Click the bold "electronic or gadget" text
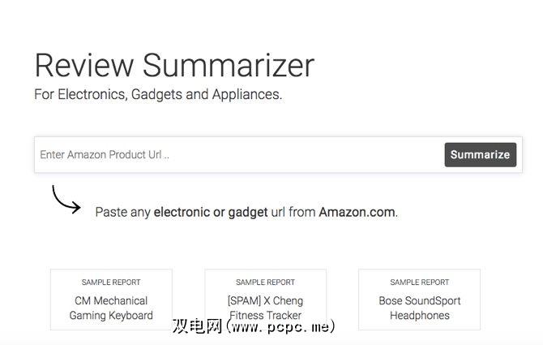Screen dimensions: 543x345 (x=211, y=212)
